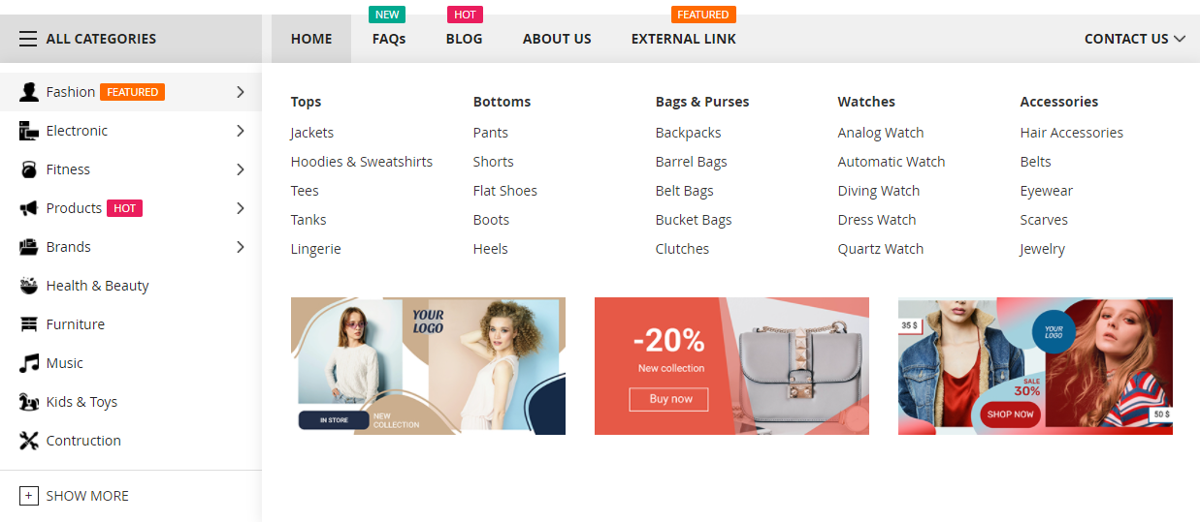The image size is (1200, 522).
Task: Open the Clutches link
Action: (x=683, y=249)
